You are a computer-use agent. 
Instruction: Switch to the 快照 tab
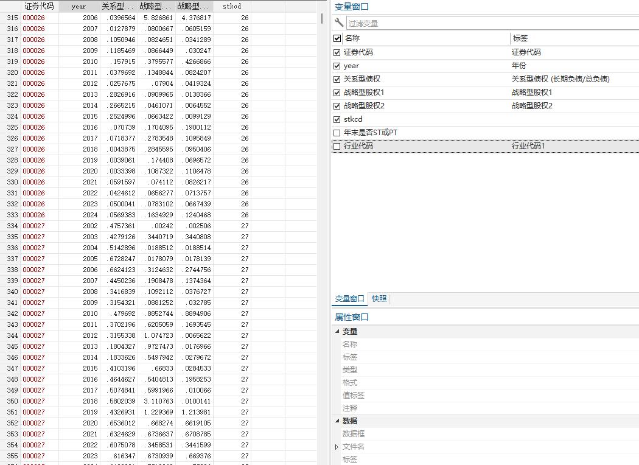tap(379, 299)
